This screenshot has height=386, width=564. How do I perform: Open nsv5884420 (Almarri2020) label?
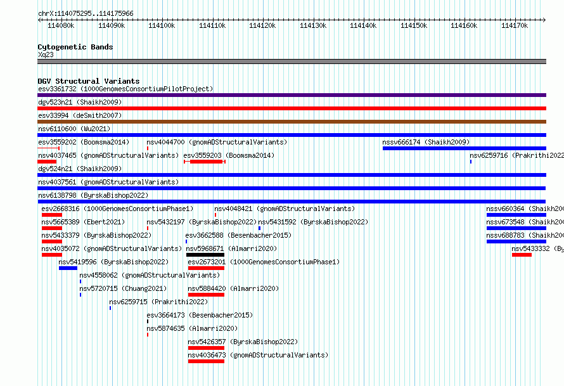point(233,288)
